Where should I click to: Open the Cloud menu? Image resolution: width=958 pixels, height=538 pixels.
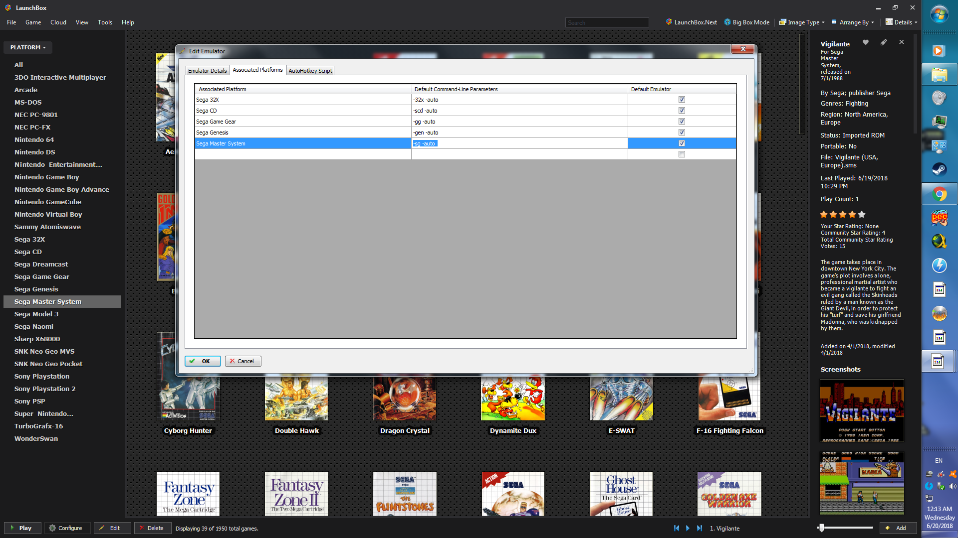(58, 22)
